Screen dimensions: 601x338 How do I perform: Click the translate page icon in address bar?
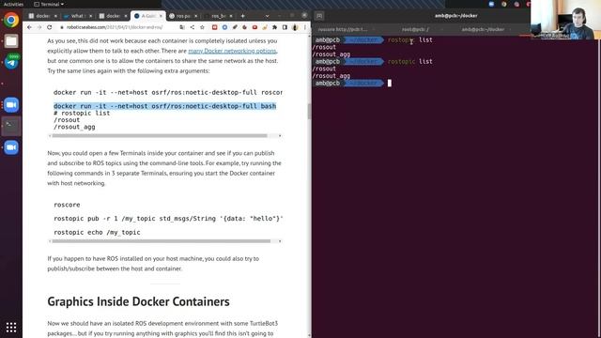pyautogui.click(x=182, y=27)
